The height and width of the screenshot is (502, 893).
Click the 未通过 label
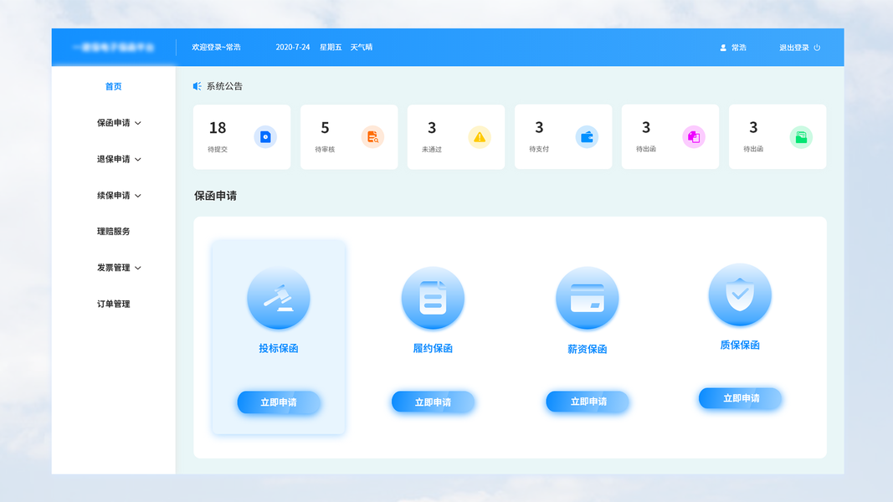pyautogui.click(x=432, y=150)
